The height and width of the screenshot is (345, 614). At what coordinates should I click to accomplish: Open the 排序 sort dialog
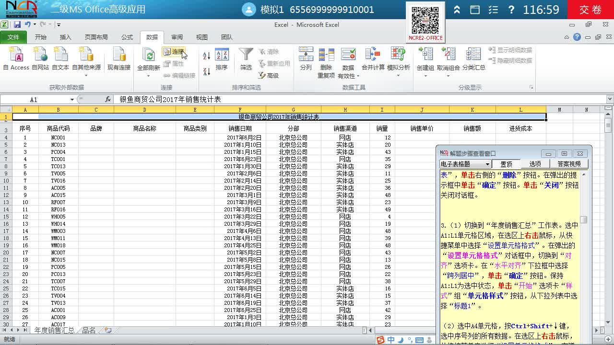point(222,59)
